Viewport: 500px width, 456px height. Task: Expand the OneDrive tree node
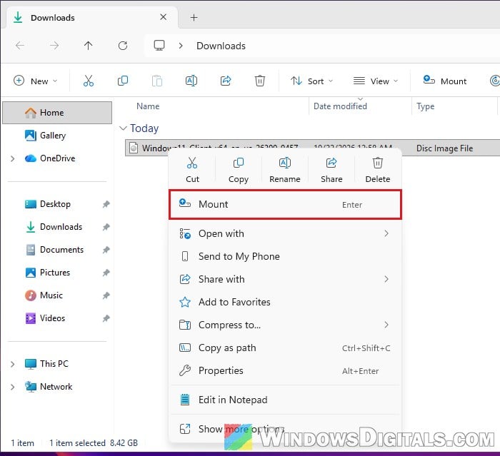[x=12, y=158]
